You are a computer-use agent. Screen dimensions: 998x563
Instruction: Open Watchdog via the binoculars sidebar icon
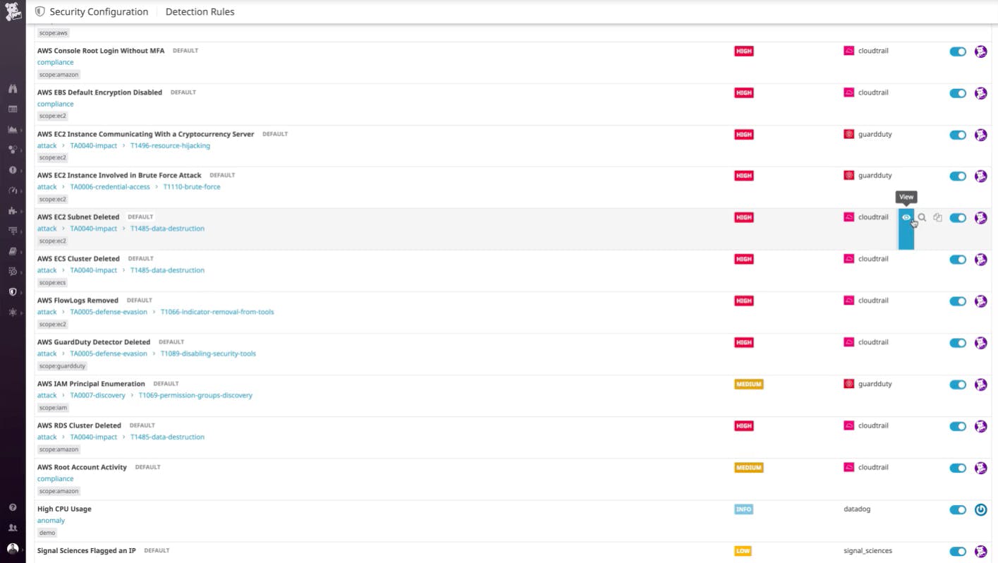[x=12, y=89]
